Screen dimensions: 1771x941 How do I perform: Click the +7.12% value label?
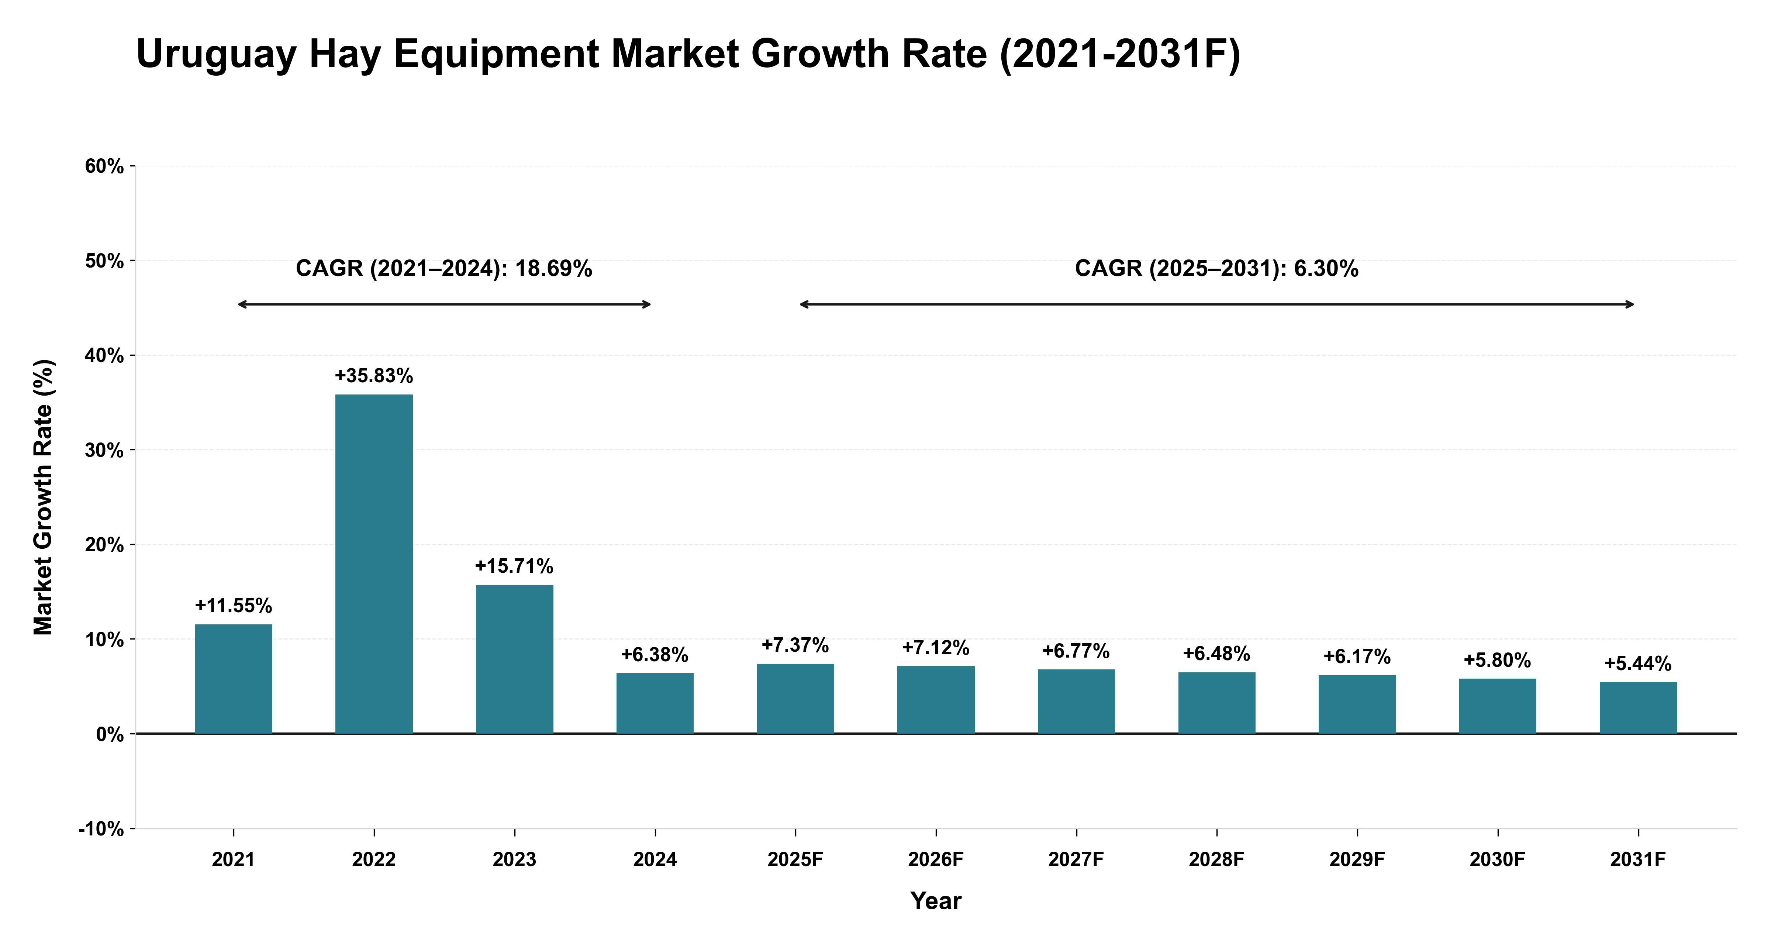coord(936,648)
